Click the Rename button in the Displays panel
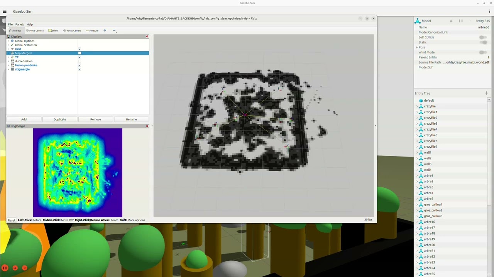Screen dimensions: 494x277 131,119
